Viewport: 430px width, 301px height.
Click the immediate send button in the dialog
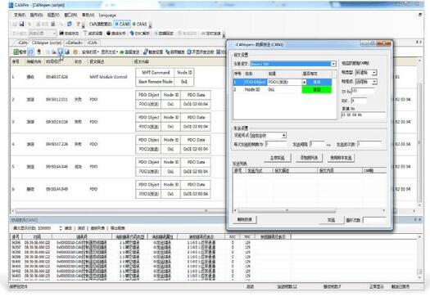click(x=278, y=158)
